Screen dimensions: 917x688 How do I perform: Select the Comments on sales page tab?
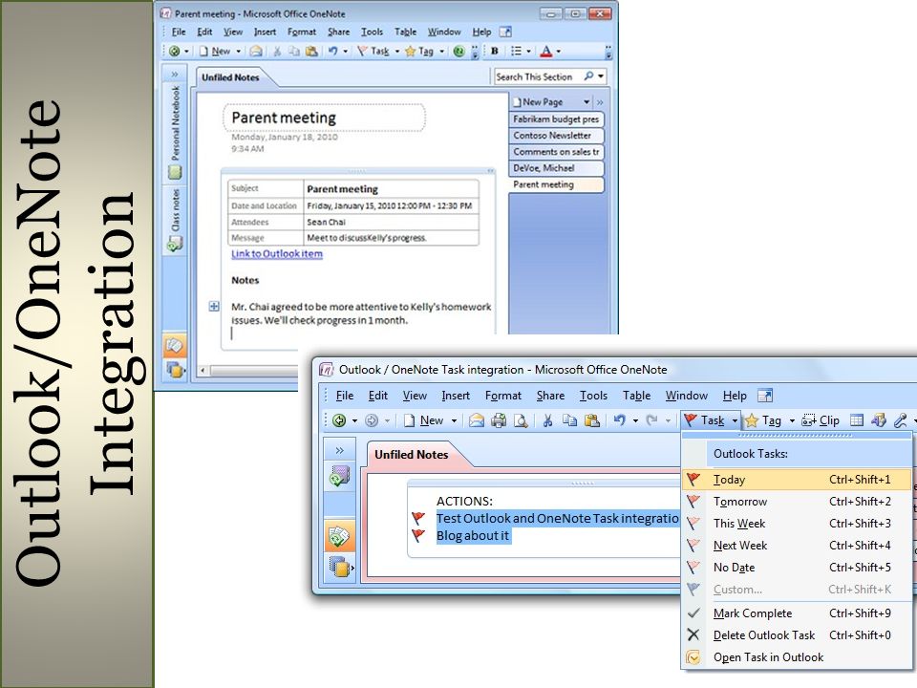tap(556, 152)
